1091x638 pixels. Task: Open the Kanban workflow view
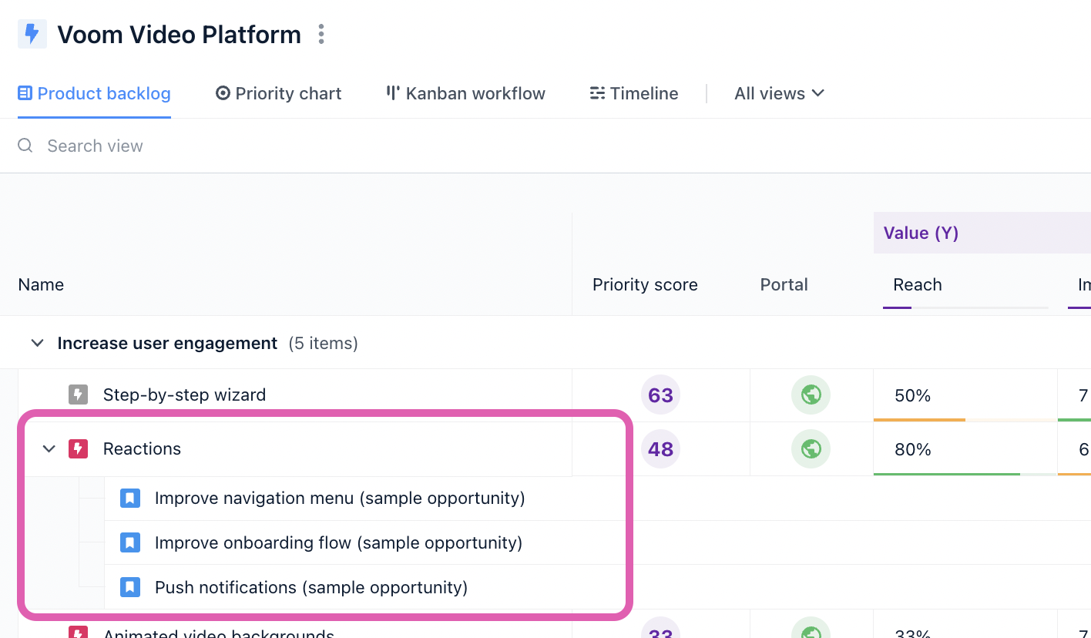tap(465, 93)
